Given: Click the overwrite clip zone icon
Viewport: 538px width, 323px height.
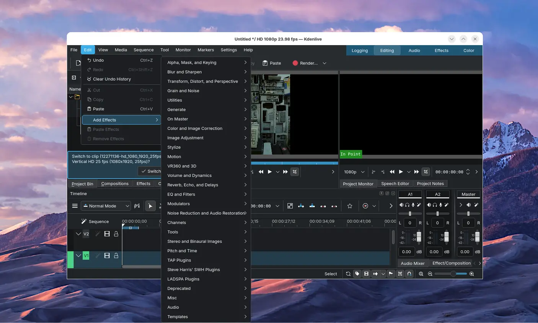Looking at the screenshot, I should [x=312, y=206].
